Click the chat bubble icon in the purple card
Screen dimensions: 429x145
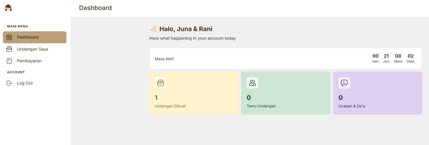(344, 83)
